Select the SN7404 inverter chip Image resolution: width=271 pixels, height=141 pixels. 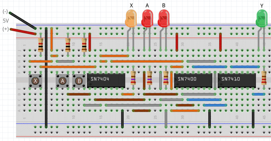tap(105, 80)
